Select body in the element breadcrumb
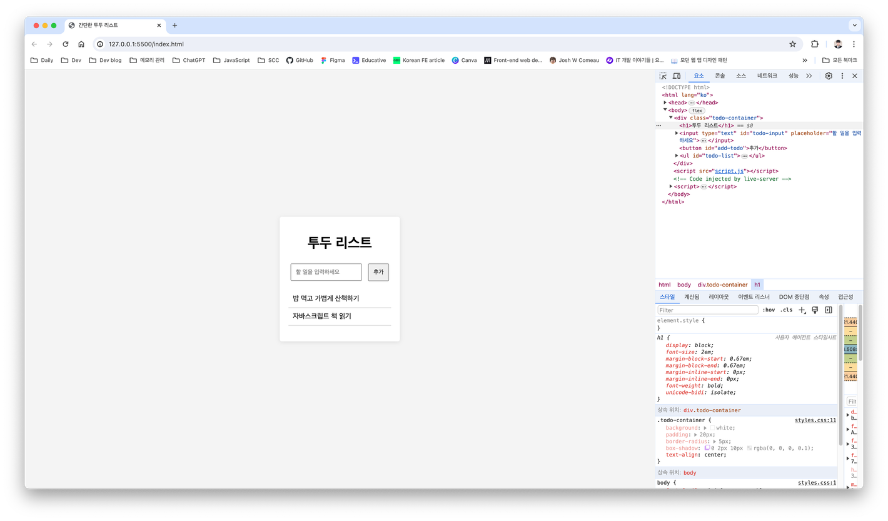The image size is (888, 521). (684, 285)
